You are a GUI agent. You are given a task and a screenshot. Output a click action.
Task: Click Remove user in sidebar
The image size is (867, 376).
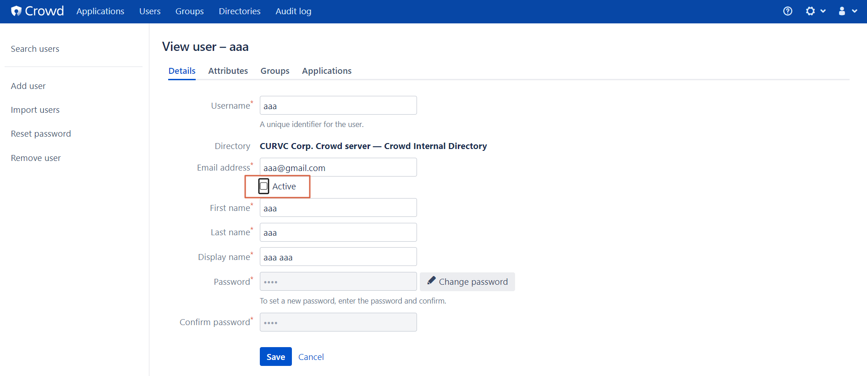(x=36, y=158)
